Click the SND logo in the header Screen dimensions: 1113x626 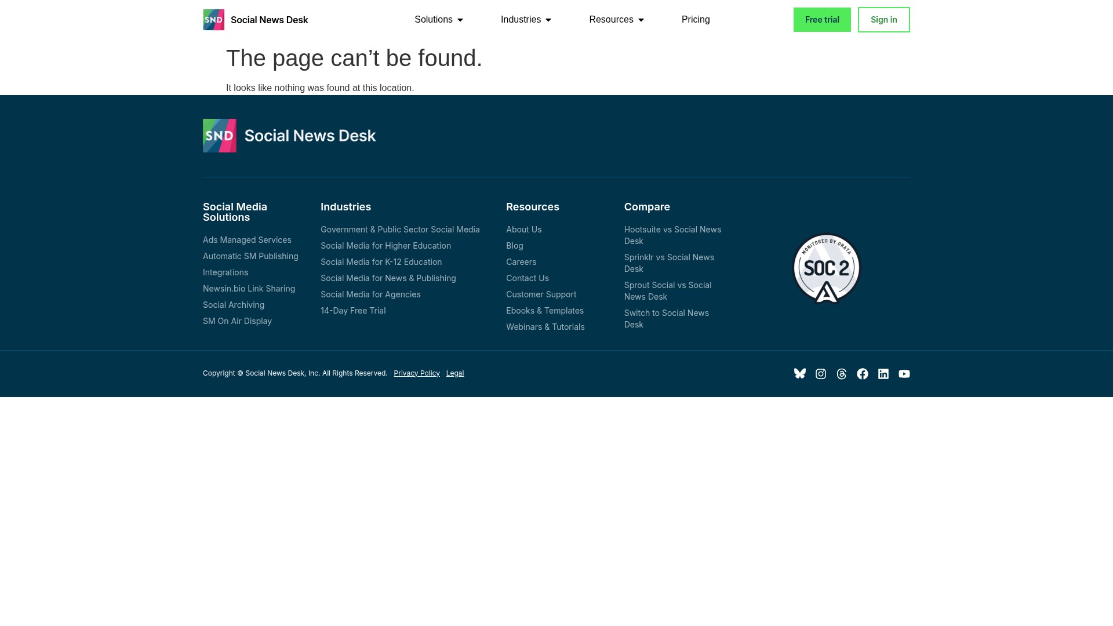coord(213,20)
